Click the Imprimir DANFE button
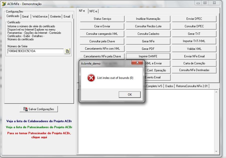226x158 pixels. 148,56
